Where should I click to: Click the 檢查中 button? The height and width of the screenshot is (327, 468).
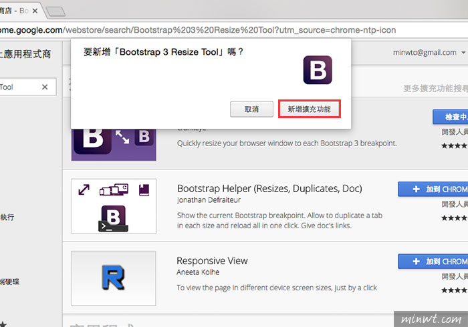click(x=451, y=117)
